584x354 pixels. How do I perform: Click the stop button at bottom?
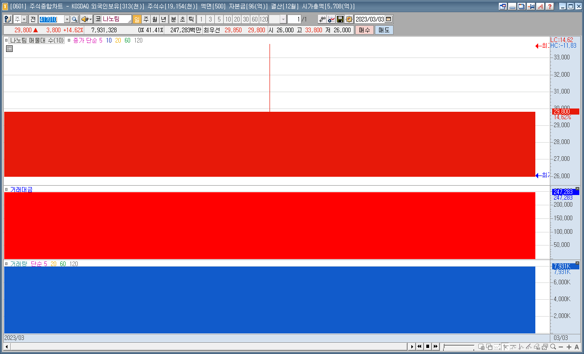428,347
